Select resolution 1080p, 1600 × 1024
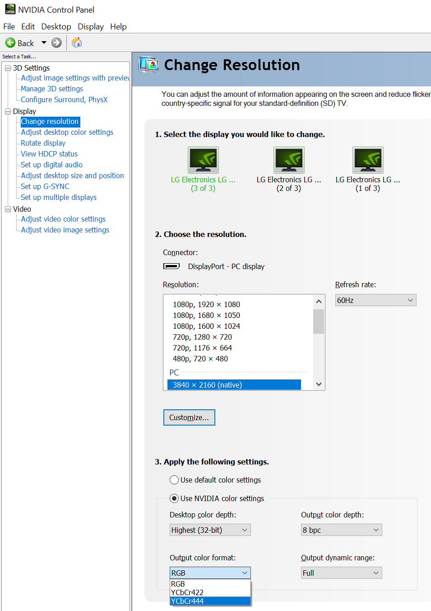Screen dimensions: 431x611 pyautogui.click(x=206, y=326)
